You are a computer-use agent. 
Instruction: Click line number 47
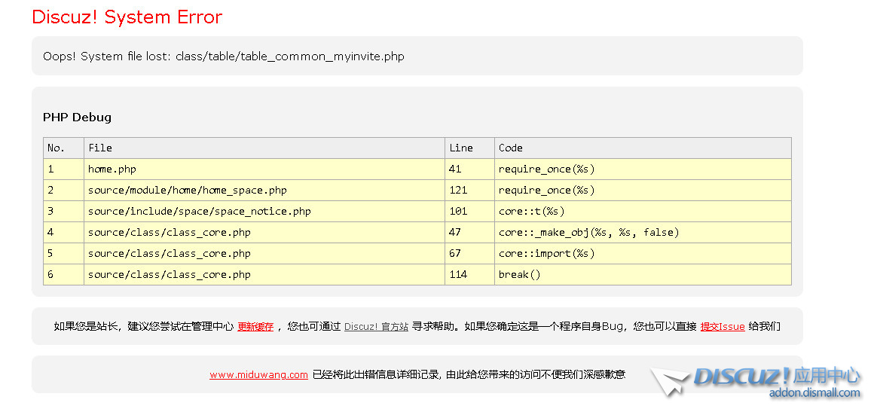pos(469,233)
